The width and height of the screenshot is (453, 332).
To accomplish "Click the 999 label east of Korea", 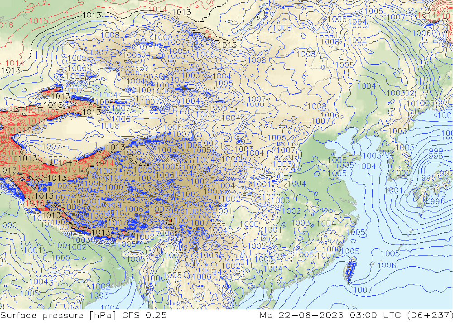I will click(436, 151).
